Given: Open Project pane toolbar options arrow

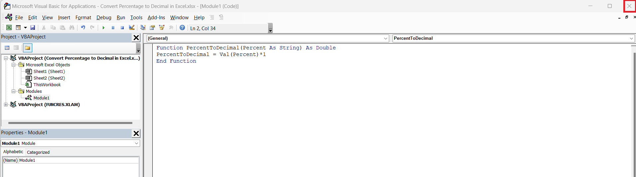Looking at the screenshot, I should tap(138, 49).
